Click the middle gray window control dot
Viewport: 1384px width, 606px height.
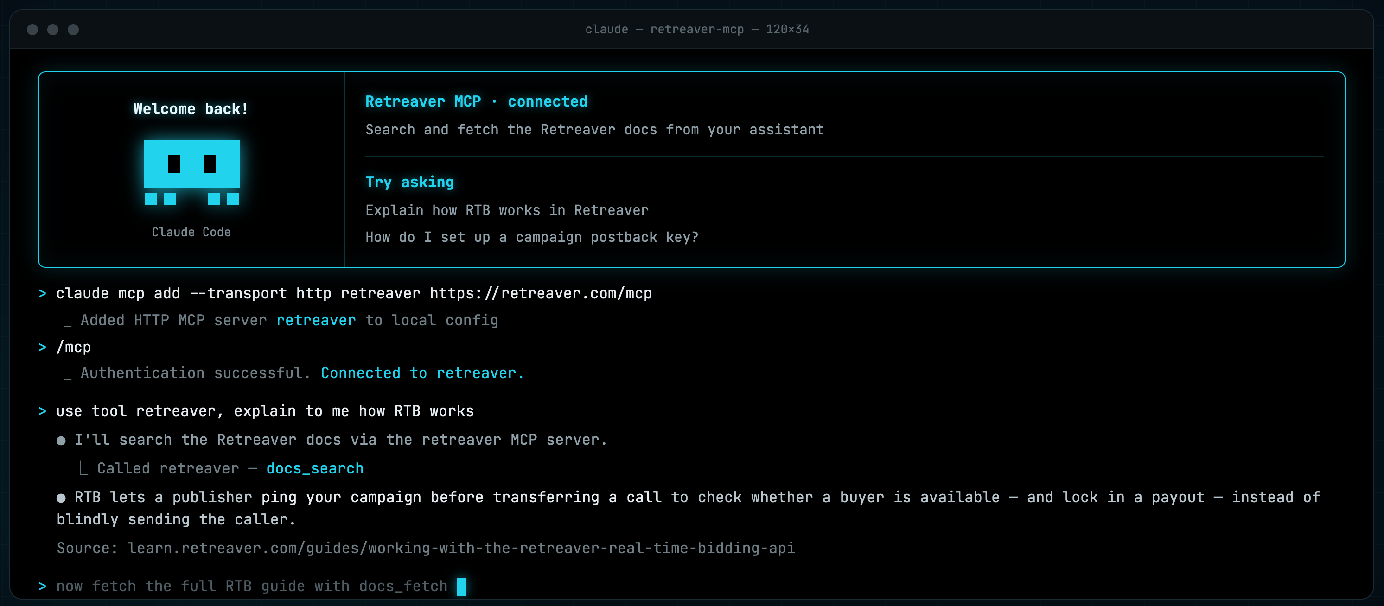(53, 30)
